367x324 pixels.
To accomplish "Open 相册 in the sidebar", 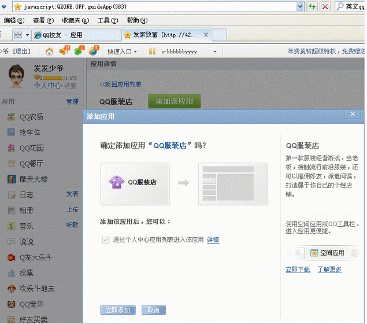I will point(26,211).
